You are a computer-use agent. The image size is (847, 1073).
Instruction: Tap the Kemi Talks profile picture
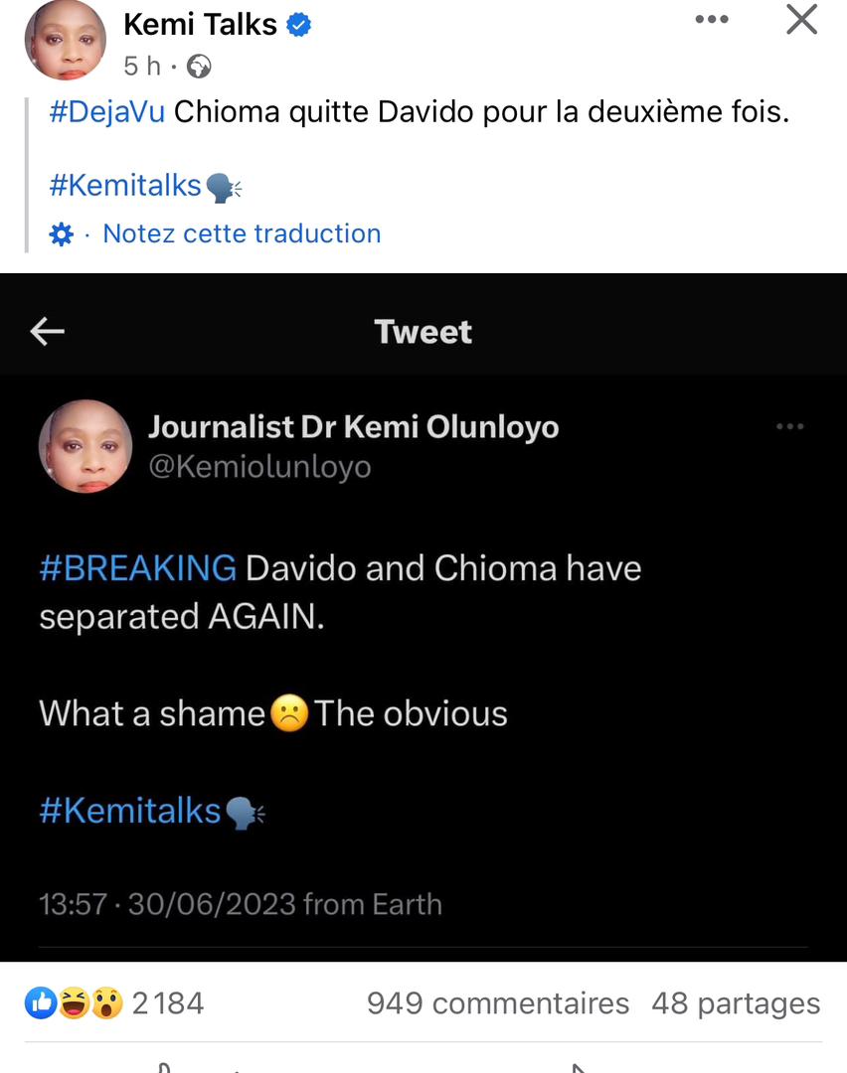pos(65,41)
